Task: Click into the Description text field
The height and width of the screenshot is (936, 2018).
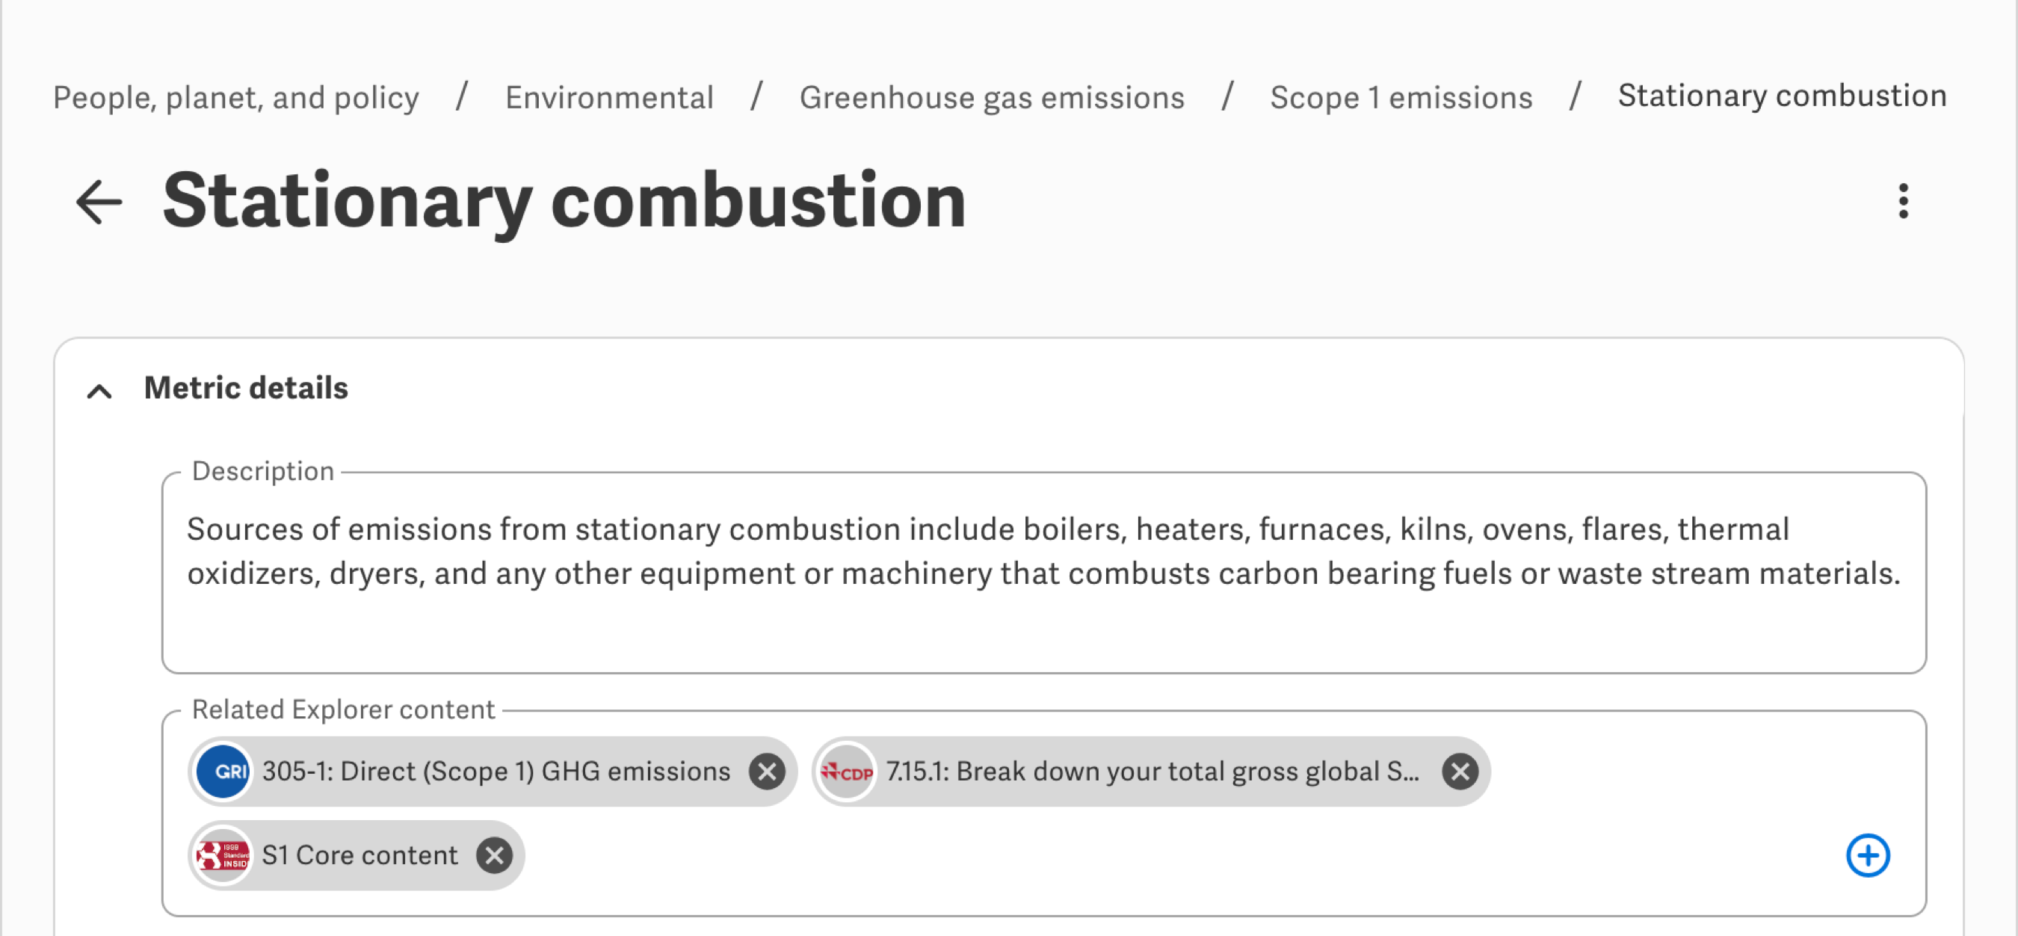Action: 1042,572
